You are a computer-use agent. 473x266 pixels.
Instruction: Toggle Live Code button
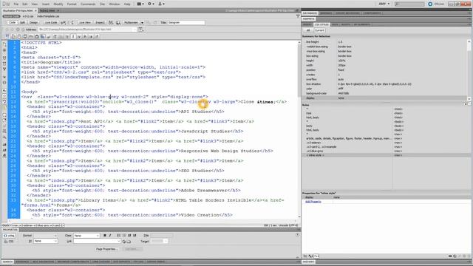click(x=51, y=23)
